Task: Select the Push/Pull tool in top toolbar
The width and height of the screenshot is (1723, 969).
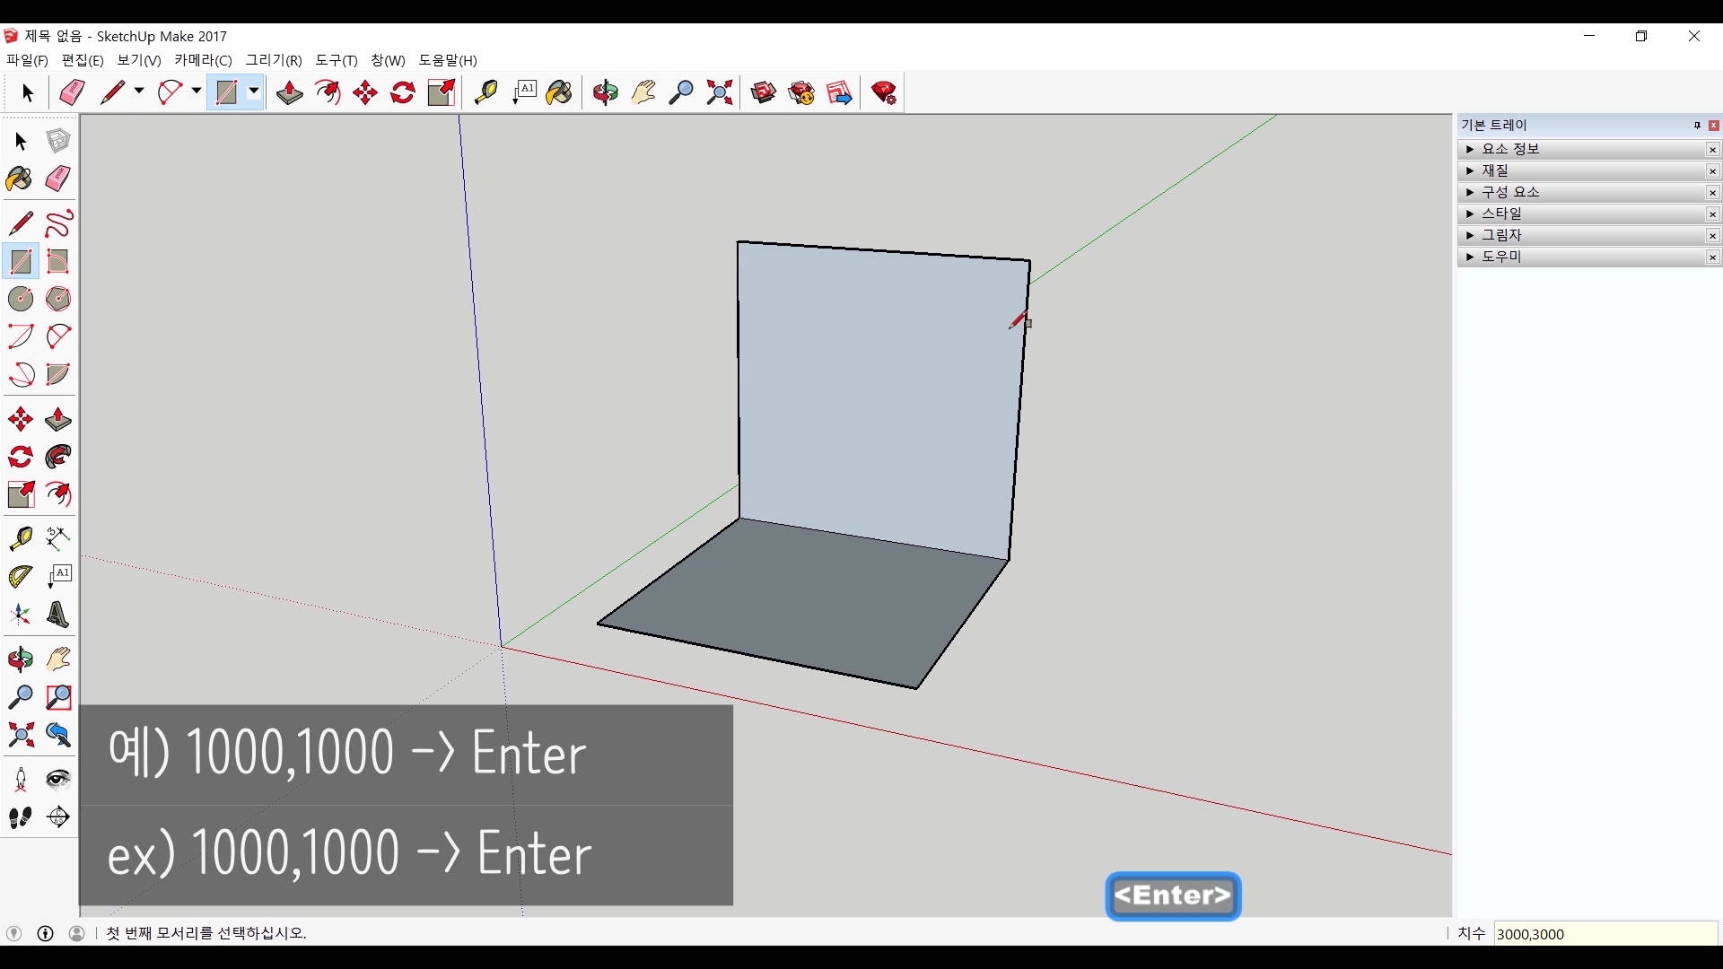Action: 289,92
